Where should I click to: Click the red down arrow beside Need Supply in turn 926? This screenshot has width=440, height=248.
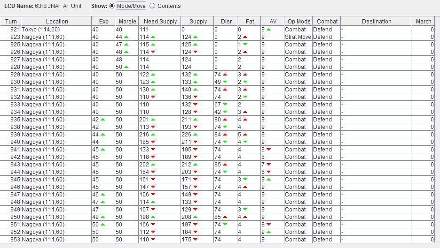click(153, 52)
